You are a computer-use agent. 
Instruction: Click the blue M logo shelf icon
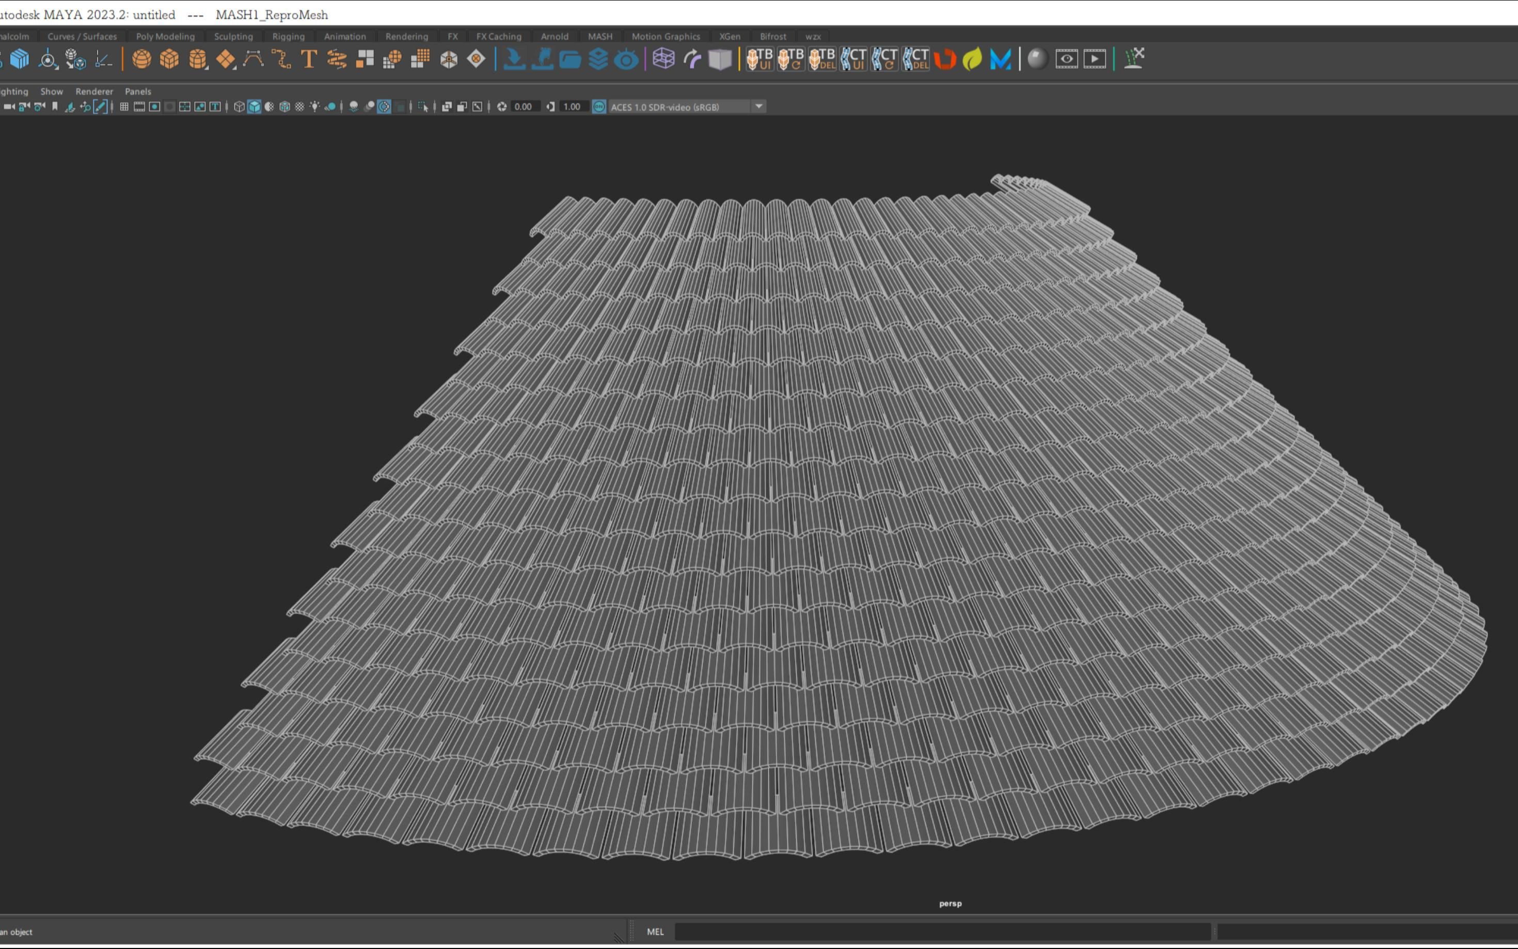click(1000, 59)
